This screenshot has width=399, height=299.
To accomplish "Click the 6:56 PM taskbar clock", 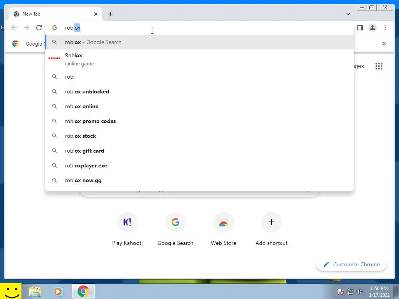I will point(379,288).
